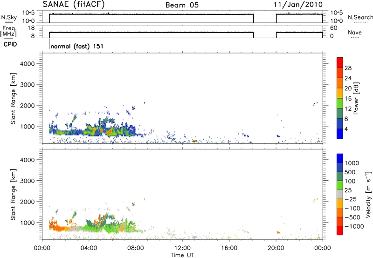373x258 pixels.
Task: Click the "08:00" time axis label
Action: (136, 248)
